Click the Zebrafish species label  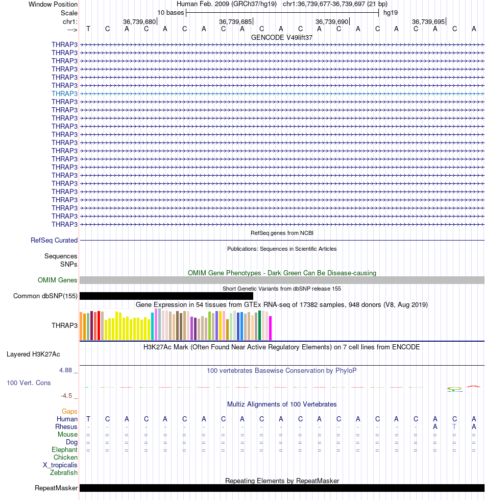64,472
